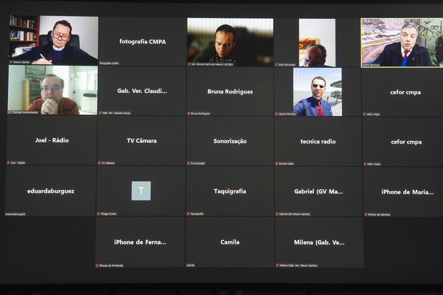Click the large 'fotografia CMPA' name
Screen dimensions: 443x295
point(143,41)
